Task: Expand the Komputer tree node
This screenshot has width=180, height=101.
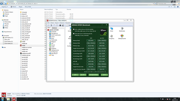Action: 49,31
